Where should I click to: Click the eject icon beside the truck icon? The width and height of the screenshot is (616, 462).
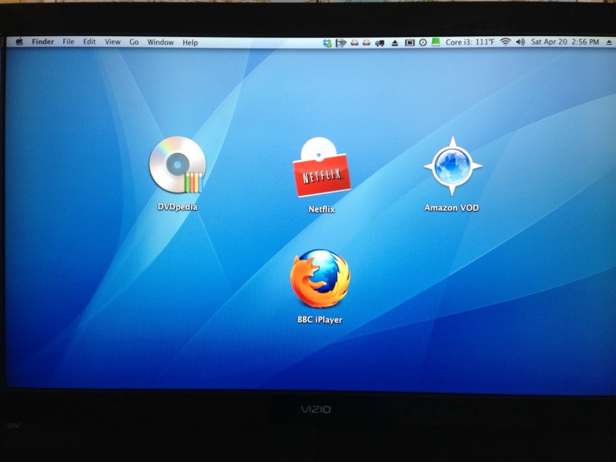point(395,43)
